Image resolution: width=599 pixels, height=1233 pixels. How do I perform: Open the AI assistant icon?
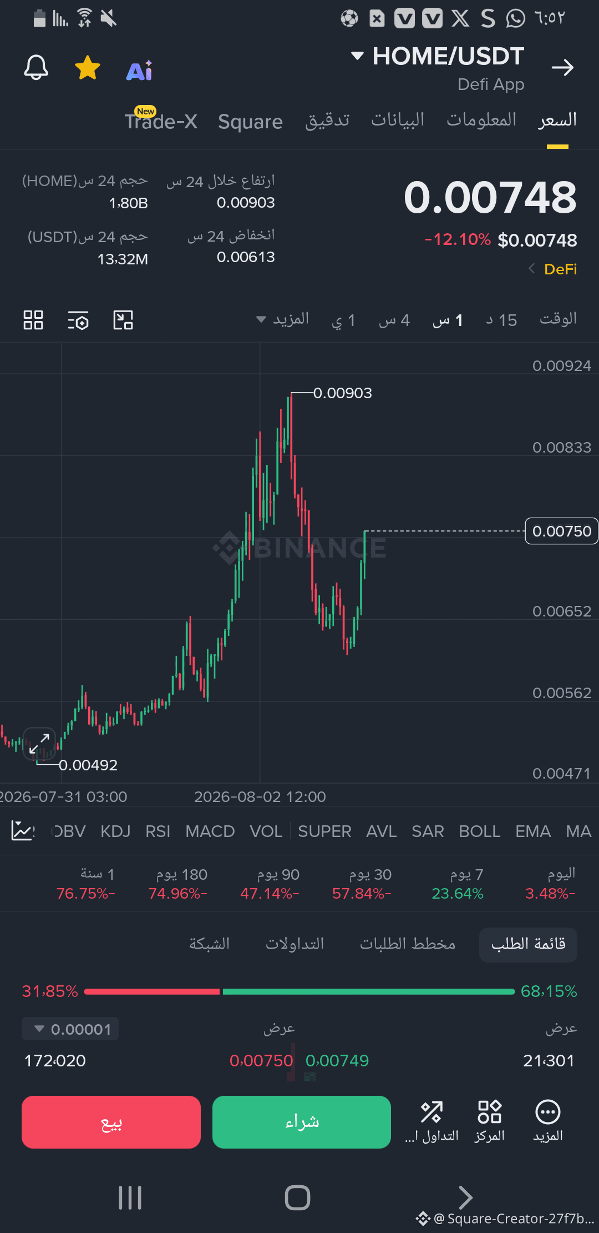click(x=140, y=70)
